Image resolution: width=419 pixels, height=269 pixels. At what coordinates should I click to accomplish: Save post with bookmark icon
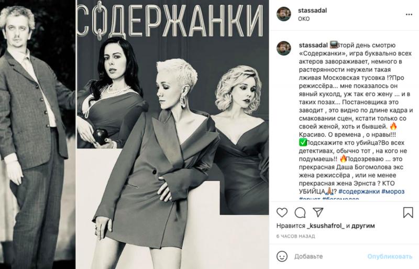click(x=408, y=212)
